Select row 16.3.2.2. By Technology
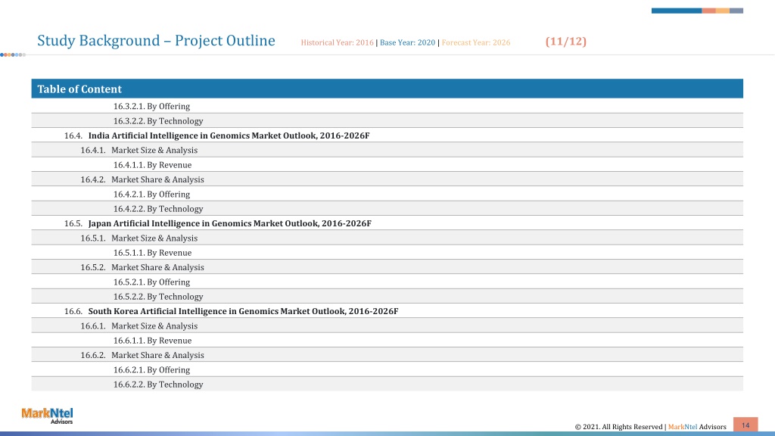This screenshot has height=436, width=775. [x=387, y=120]
